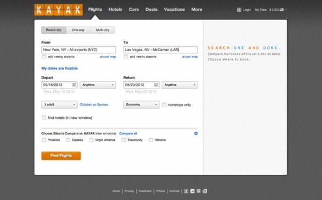Click the Login link
The height and width of the screenshot is (200, 322).
click(247, 10)
